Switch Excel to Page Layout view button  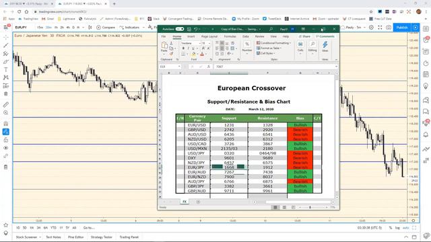284,208
